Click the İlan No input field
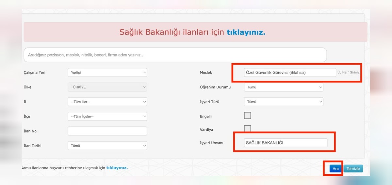Viewport: 392px width, 185px height. pos(107,131)
